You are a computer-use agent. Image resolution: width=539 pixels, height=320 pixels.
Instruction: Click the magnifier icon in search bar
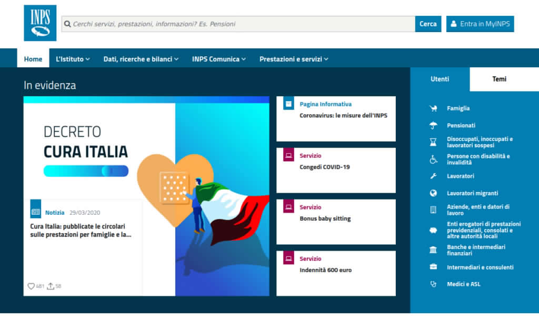point(67,24)
